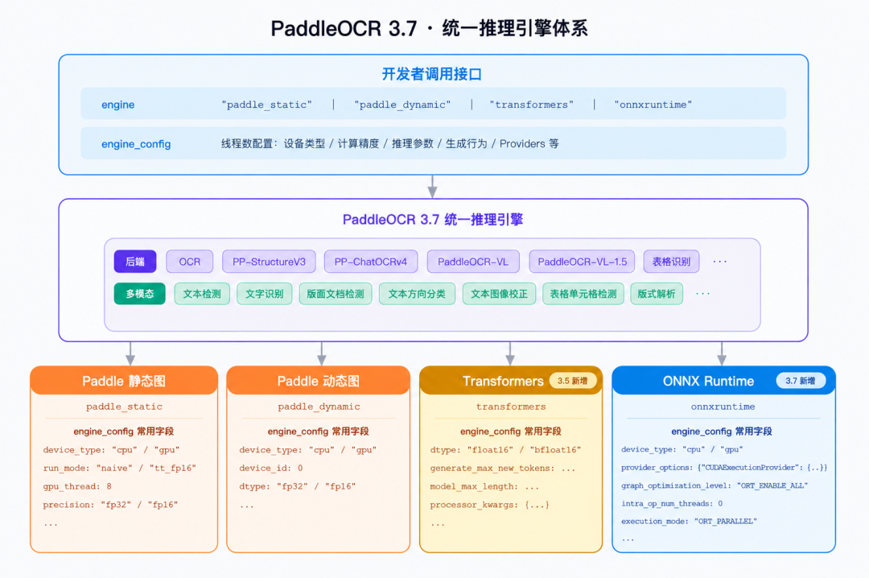Choose the 版面文档检测 chip
Viewport: 869px width, 578px height.
[x=336, y=294]
